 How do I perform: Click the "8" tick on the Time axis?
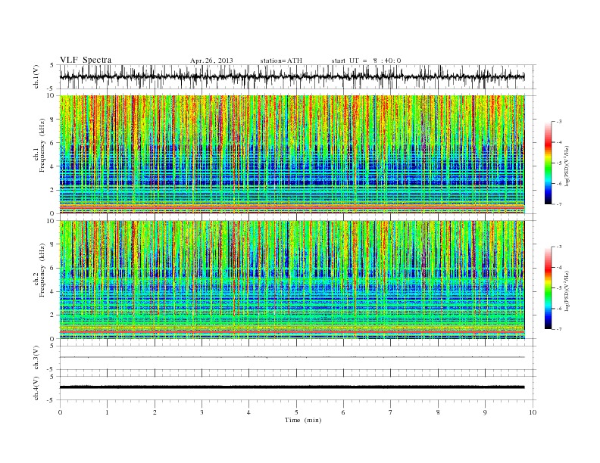[x=438, y=412]
